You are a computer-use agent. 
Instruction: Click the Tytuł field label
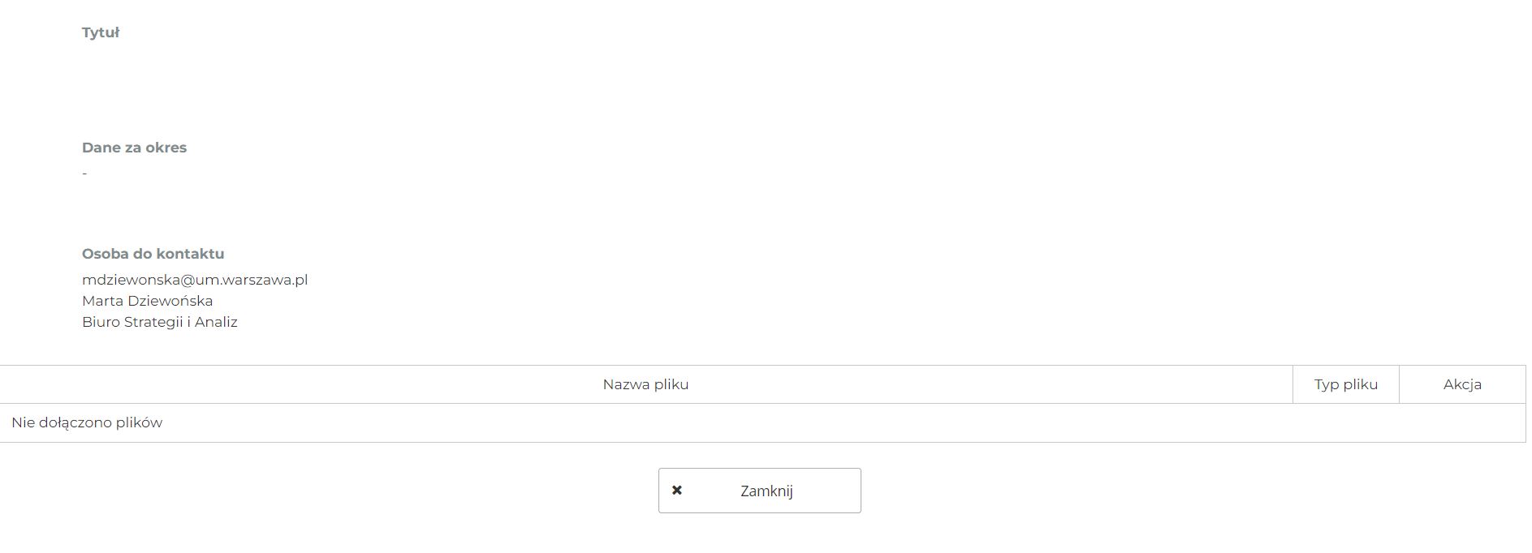(x=101, y=32)
